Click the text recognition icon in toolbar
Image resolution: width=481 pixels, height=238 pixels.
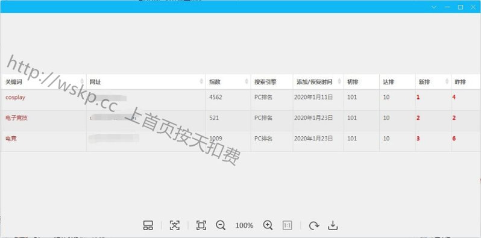[x=175, y=225]
